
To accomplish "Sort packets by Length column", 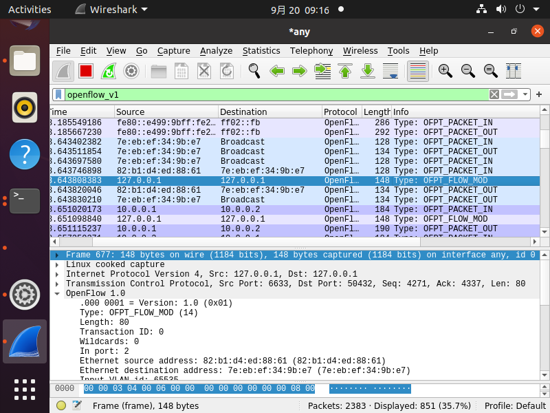I will click(x=377, y=112).
